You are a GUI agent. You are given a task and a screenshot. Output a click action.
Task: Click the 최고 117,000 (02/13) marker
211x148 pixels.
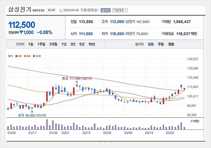coord(77,78)
